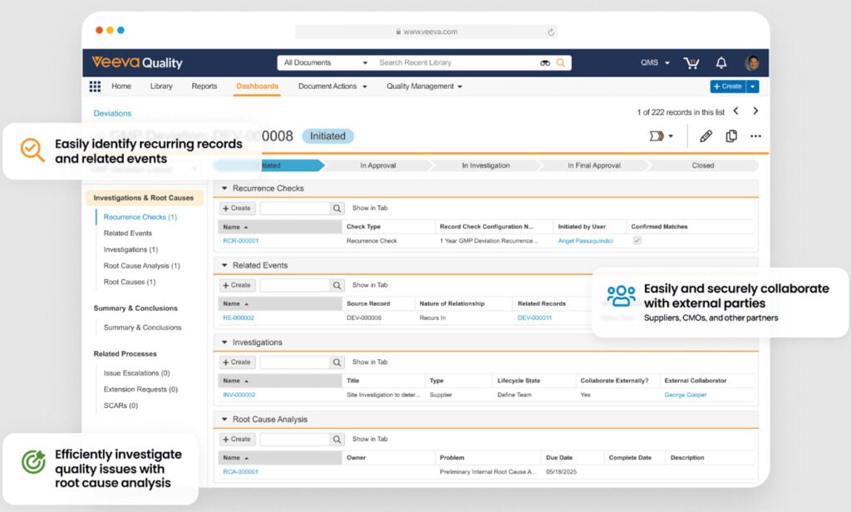The height and width of the screenshot is (512, 851).
Task: Click the In Approval lifecycle stage
Action: [378, 165]
